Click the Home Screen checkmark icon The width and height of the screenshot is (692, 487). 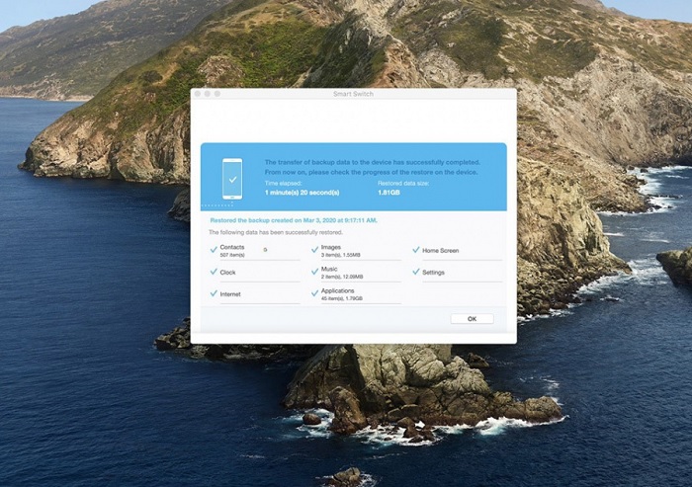(416, 250)
